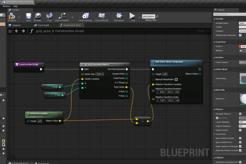Collapse the Sockets section
The width and height of the screenshot is (246, 164).
pyautogui.click(x=214, y=58)
